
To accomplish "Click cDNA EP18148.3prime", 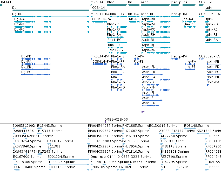I will (x=162, y=149).
